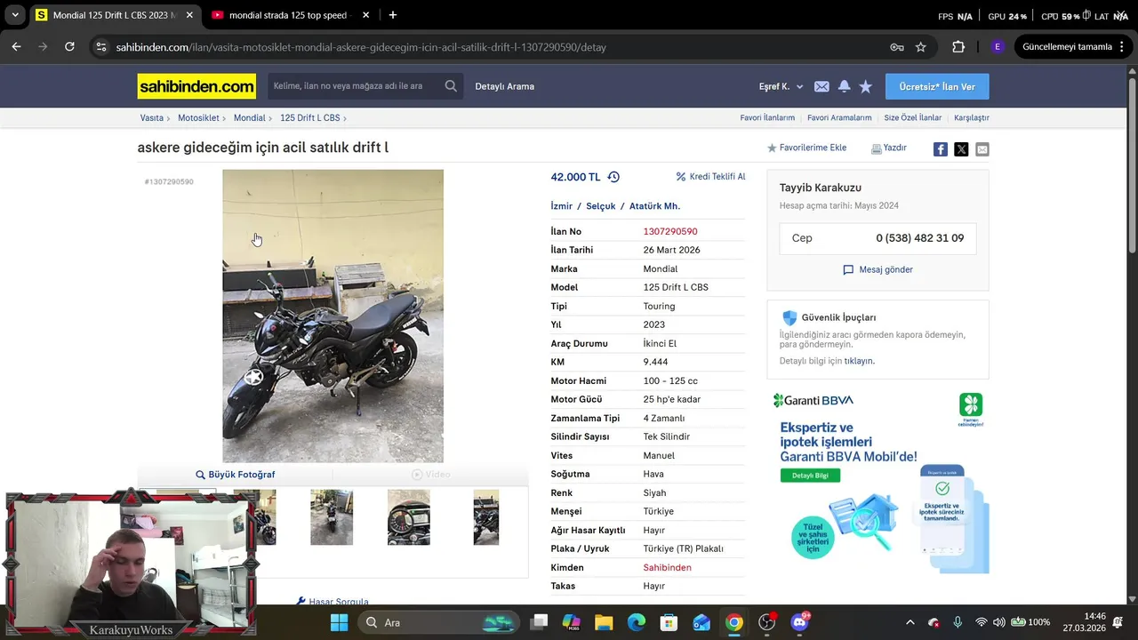Click the Vasıta breadcrumb
This screenshot has width=1138, height=640.
tap(152, 117)
